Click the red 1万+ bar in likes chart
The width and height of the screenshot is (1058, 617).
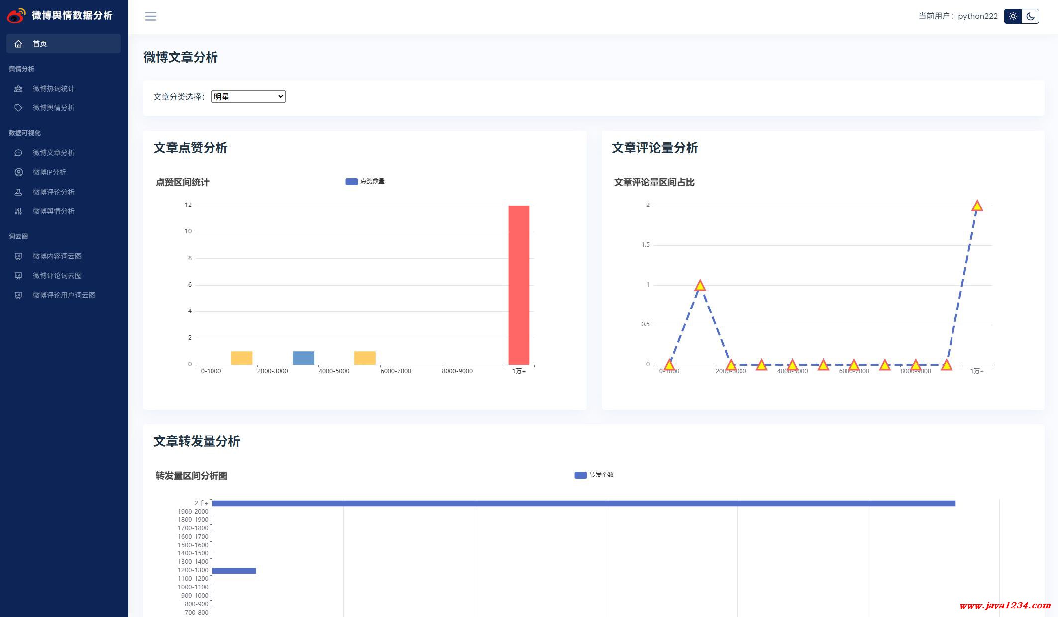pyautogui.click(x=519, y=285)
